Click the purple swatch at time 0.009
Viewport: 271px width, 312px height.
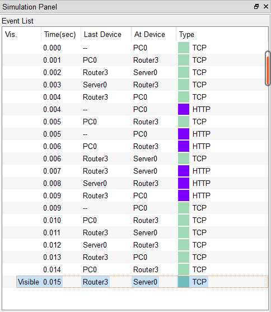[184, 195]
